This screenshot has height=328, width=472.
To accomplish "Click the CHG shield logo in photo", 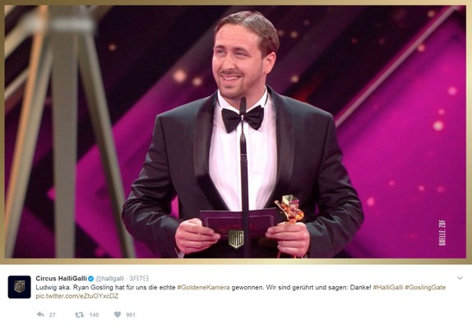I will point(236,239).
